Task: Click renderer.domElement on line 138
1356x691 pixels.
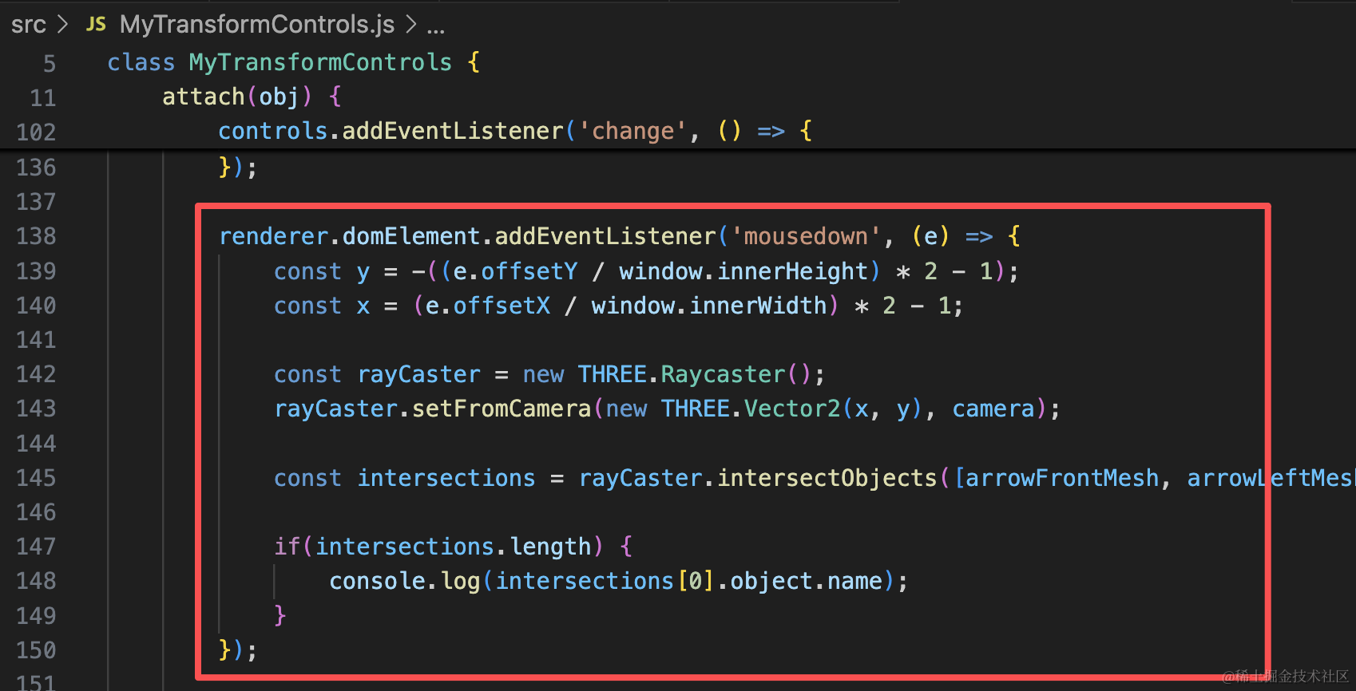Action: click(350, 236)
